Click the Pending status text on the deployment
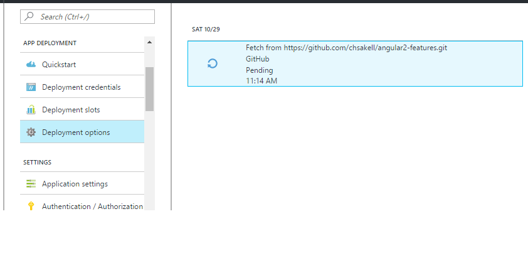Image resolution: width=528 pixels, height=258 pixels. coord(259,70)
